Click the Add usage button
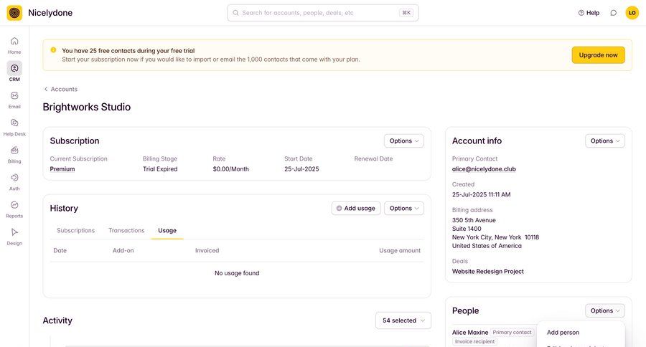 [356, 209]
